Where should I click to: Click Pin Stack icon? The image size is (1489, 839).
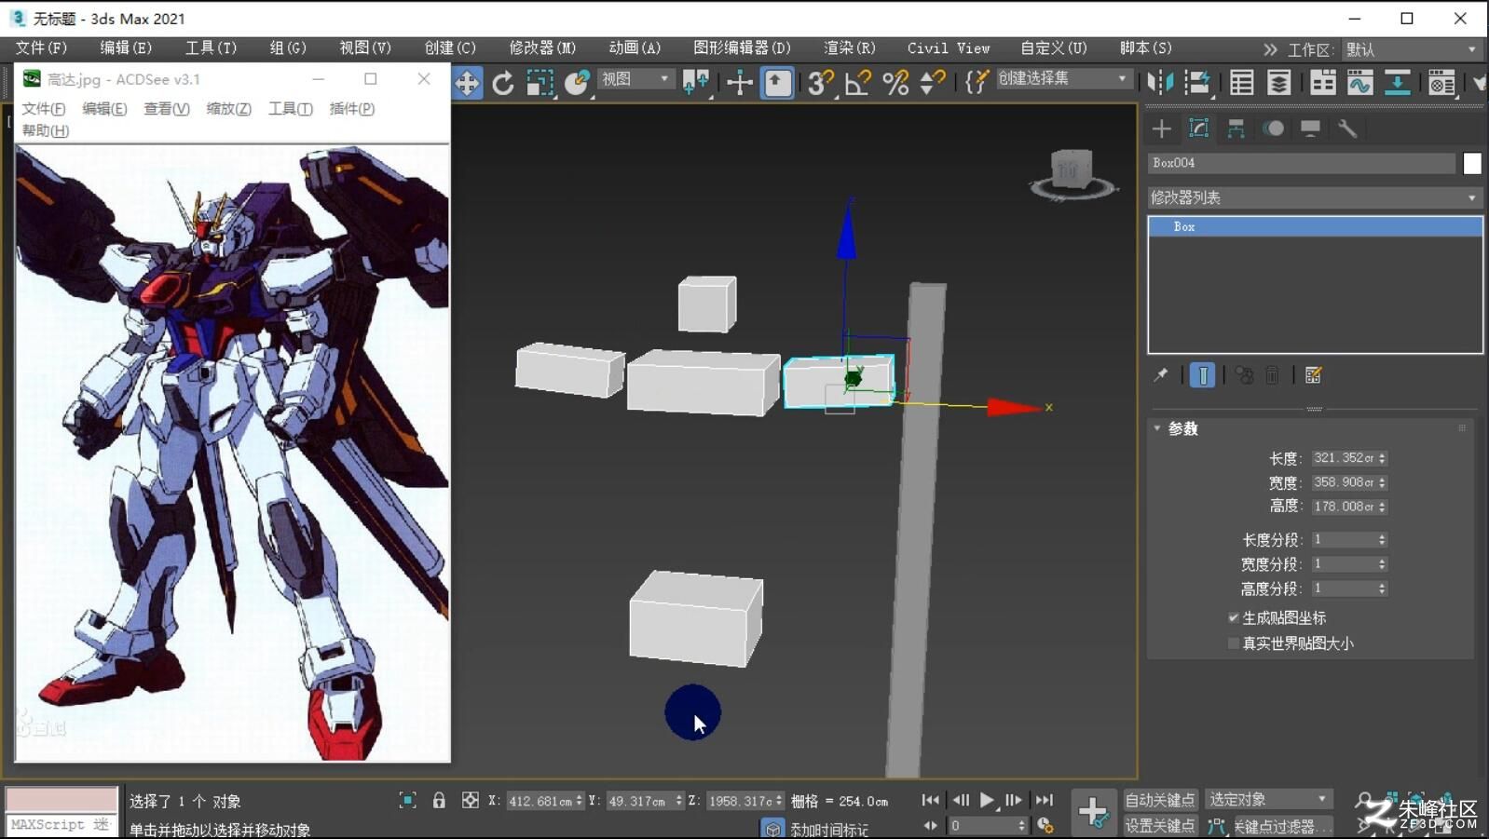(x=1161, y=375)
